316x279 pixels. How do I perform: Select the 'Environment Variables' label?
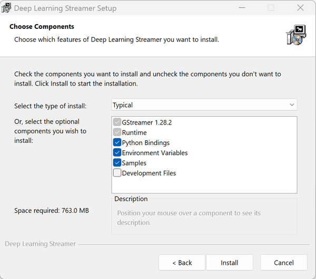(155, 153)
